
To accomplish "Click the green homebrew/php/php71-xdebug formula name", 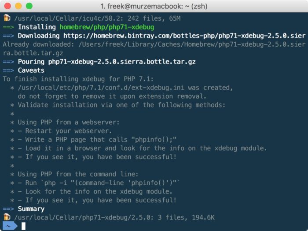I will (107, 27).
